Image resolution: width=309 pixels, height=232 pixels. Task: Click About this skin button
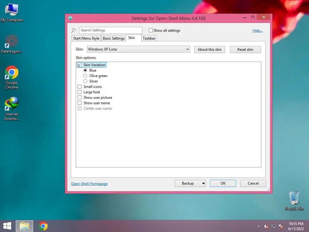pyautogui.click(x=209, y=50)
